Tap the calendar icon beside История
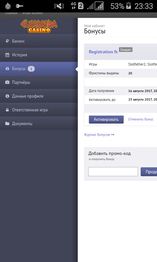 tap(7, 55)
